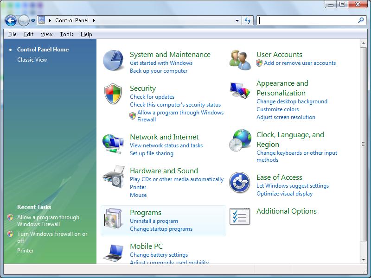Click Mouse link under Hardware and Sound

tap(138, 195)
